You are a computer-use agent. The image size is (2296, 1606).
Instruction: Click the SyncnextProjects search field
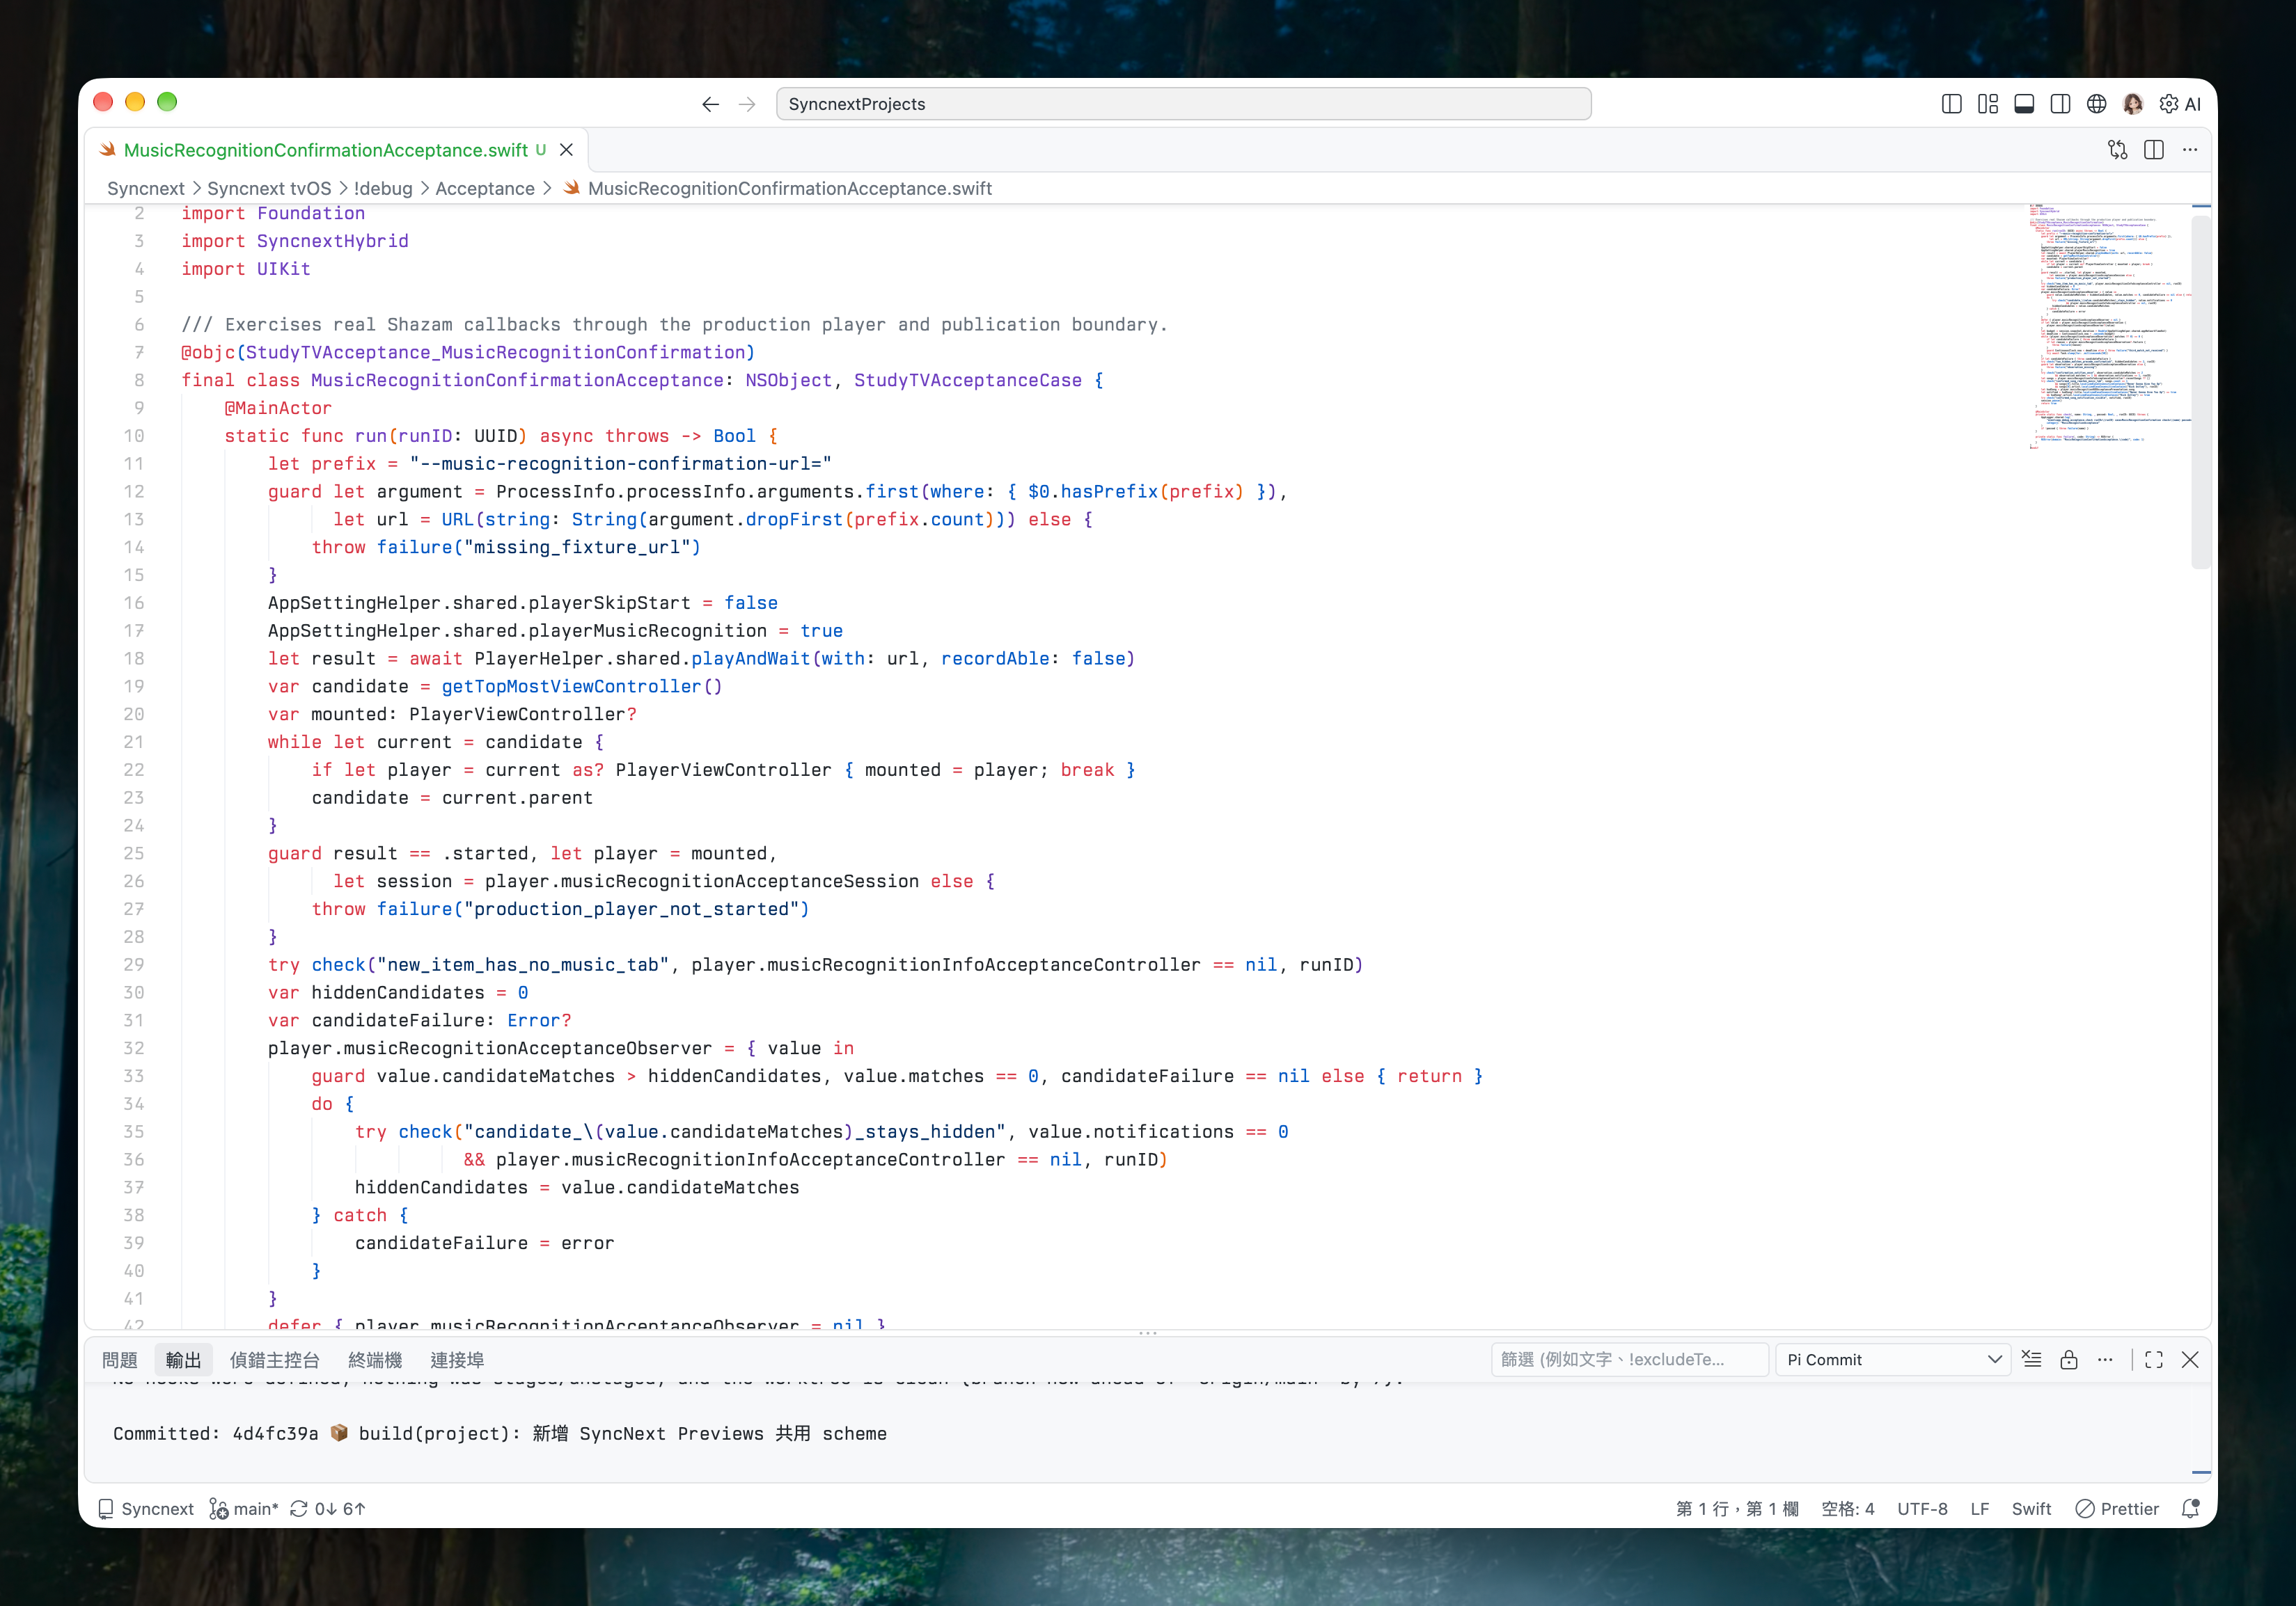pyautogui.click(x=1183, y=104)
